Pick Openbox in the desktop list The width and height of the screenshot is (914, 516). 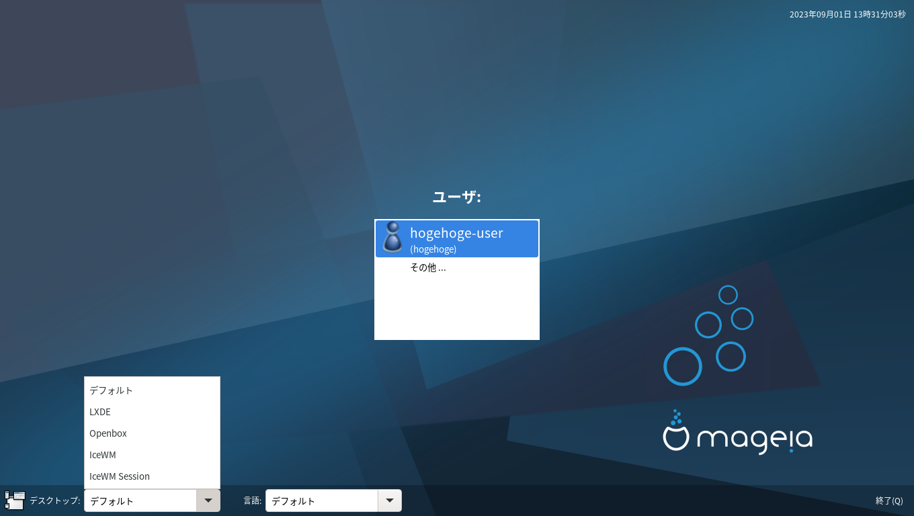152,433
